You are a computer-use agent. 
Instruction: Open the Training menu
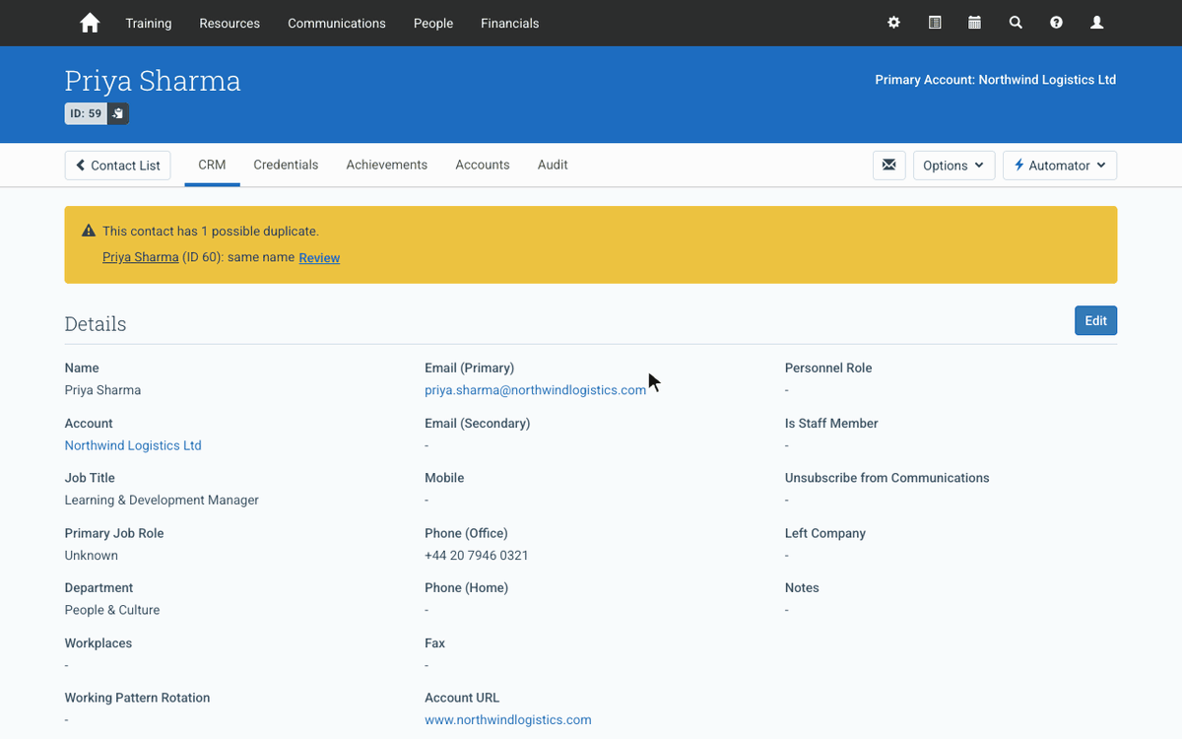coord(149,23)
